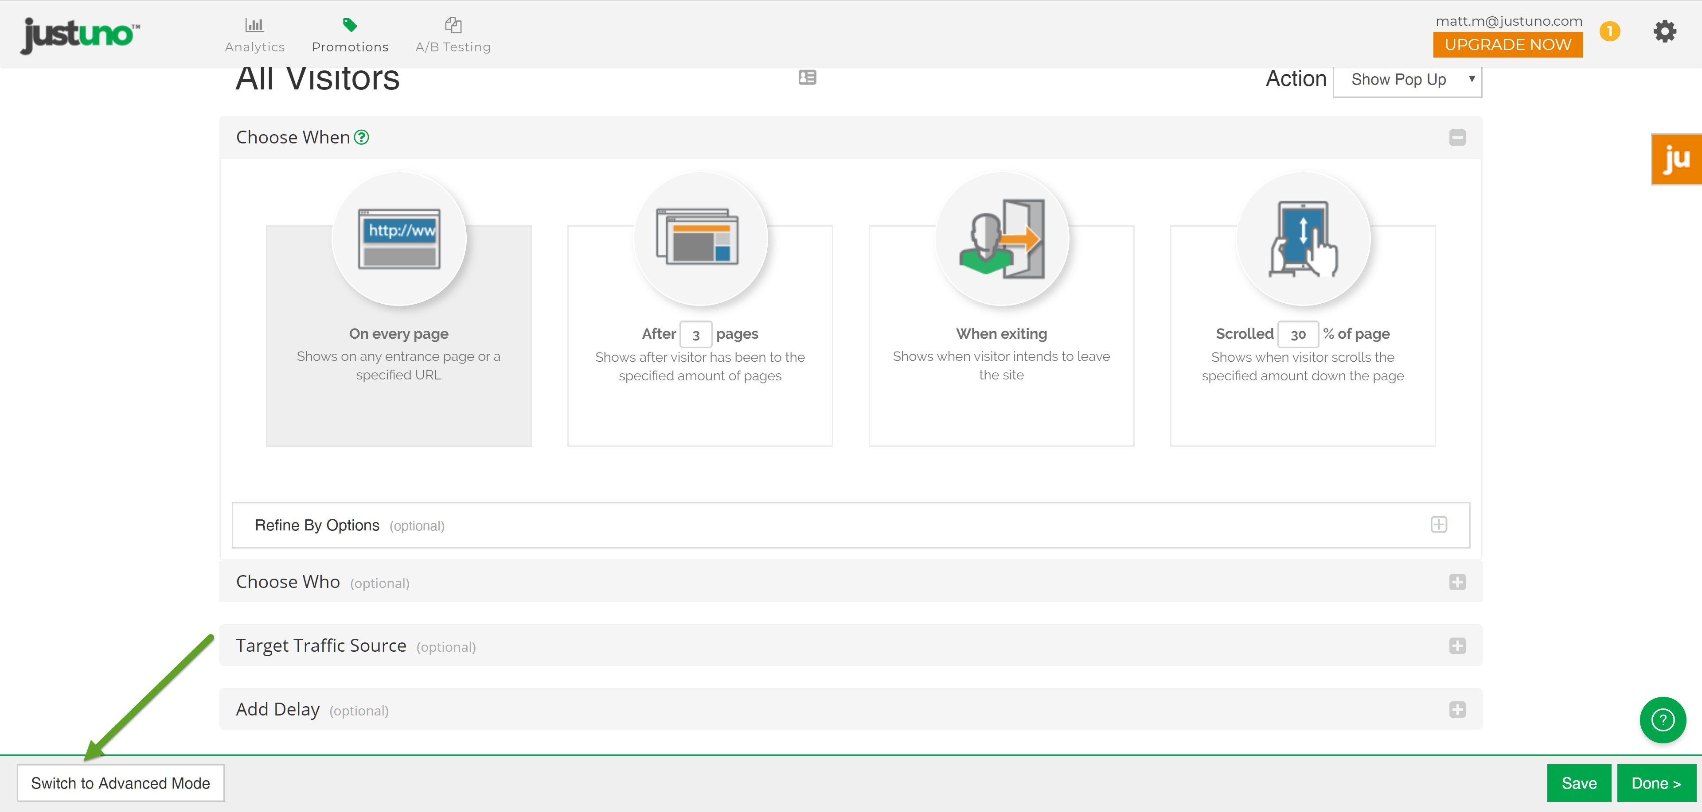
Task: Go to the Analytics tab
Action: click(x=254, y=36)
